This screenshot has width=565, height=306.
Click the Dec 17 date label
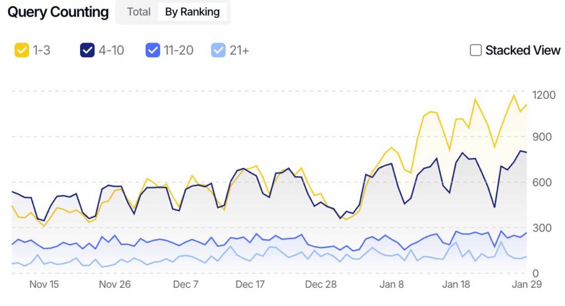click(250, 284)
